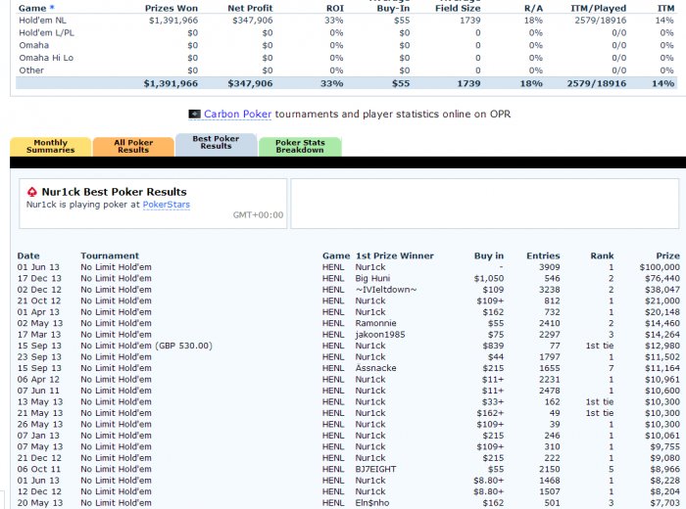Open the Poker Stats Breakdown tab
This screenshot has width=686, height=509.
pyautogui.click(x=300, y=147)
